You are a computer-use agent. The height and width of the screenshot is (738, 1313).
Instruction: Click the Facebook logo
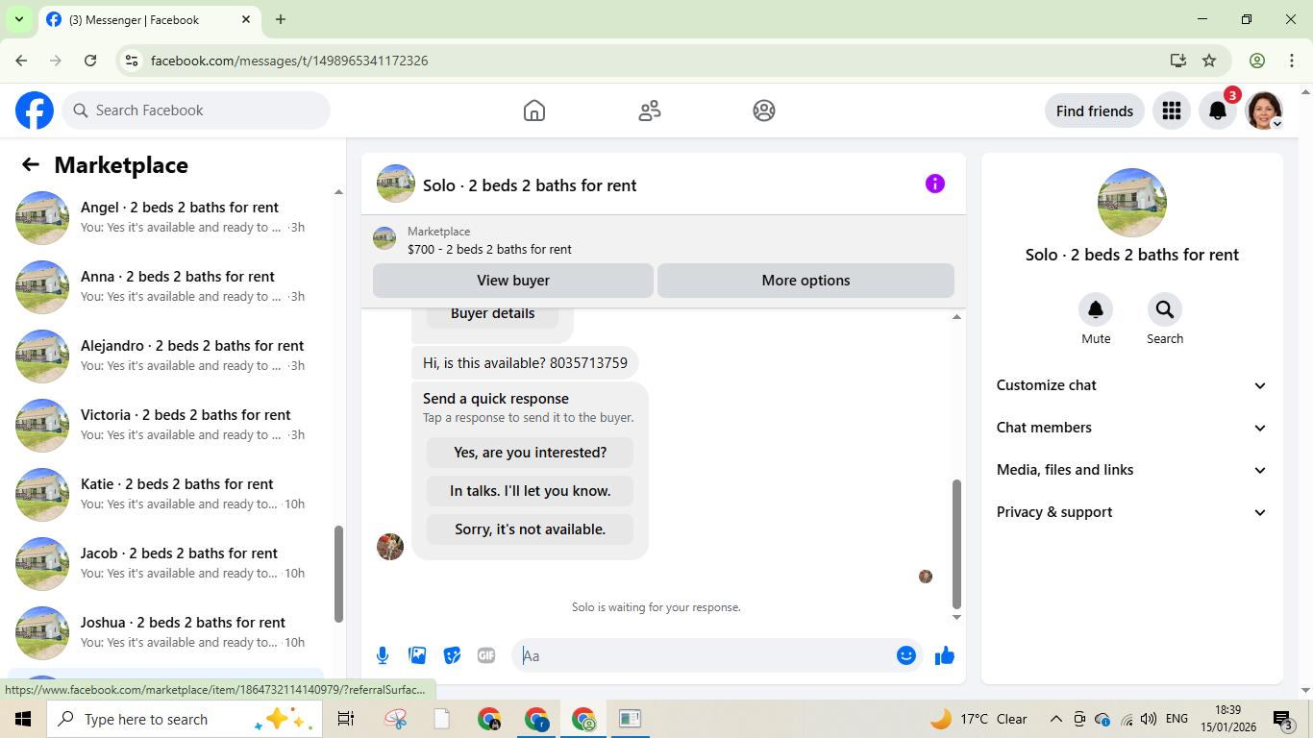coord(35,111)
